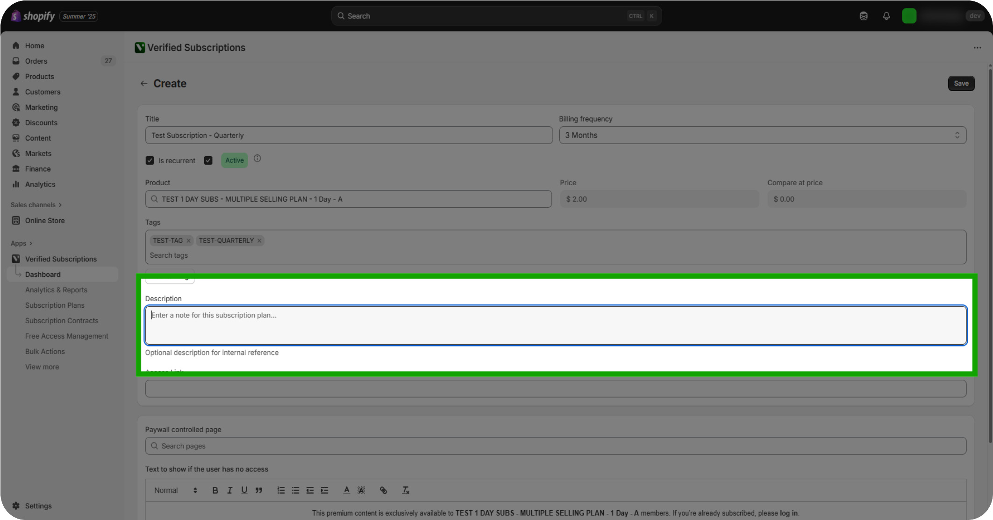
Task: Save the subscription plan
Action: click(961, 83)
